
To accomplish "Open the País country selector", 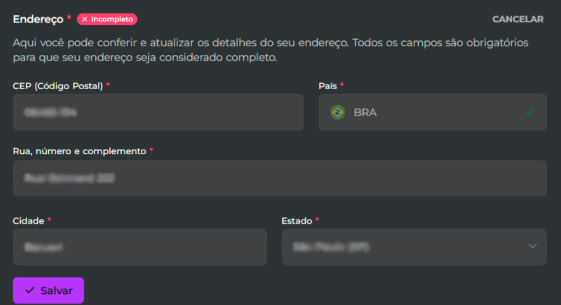I will (432, 112).
